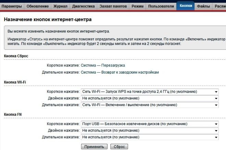Screen dimensions: 226x150
Task: Click info line Вы можете изменить назначение кнопок
Action: (x=59, y=31)
